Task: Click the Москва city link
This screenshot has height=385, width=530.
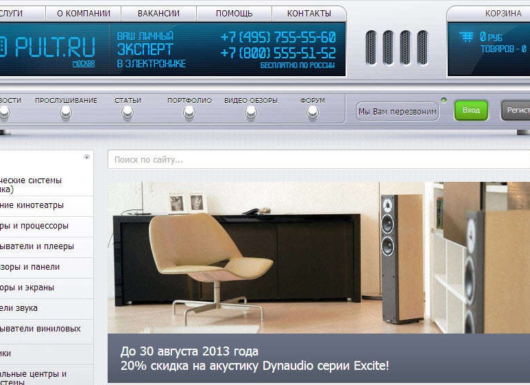Action: pyautogui.click(x=84, y=64)
